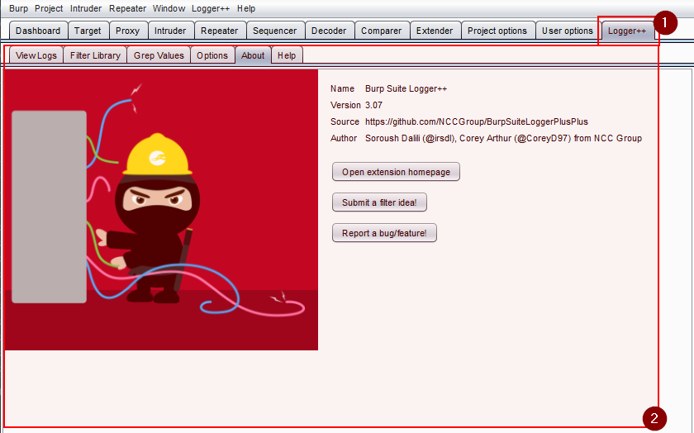Open the Filter Library sub-tab
The image size is (694, 433).
tap(95, 55)
